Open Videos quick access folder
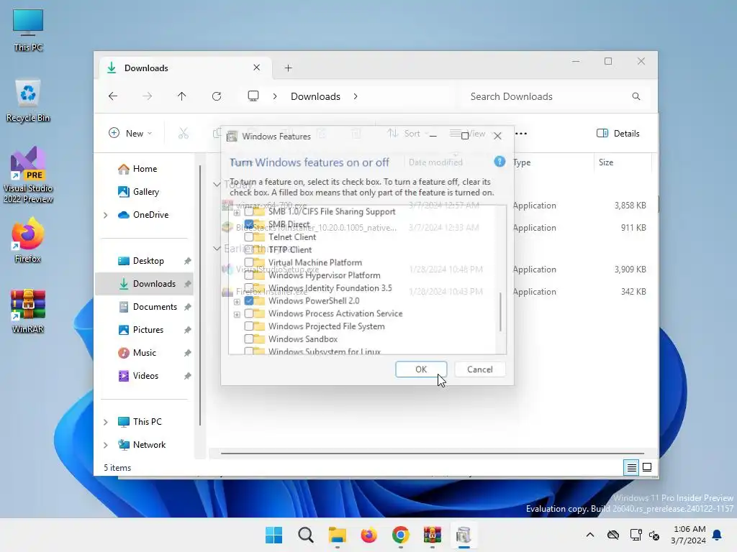Viewport: 737px width, 552px height. click(145, 375)
